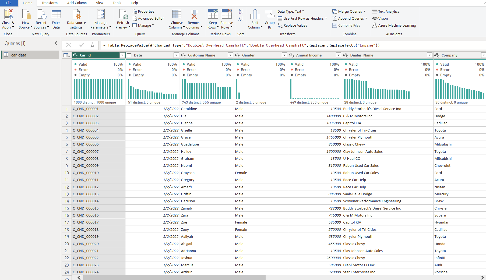The image size is (486, 280).
Task: Click the Close & Apply icon
Action: tap(8, 14)
